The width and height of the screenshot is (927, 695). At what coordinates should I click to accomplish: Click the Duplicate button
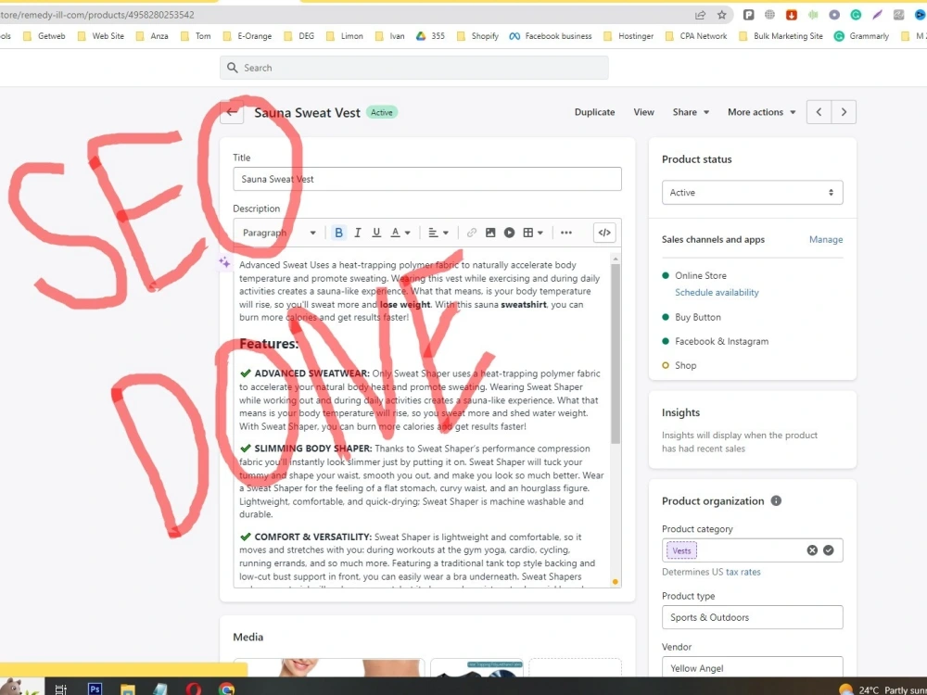[x=594, y=112]
